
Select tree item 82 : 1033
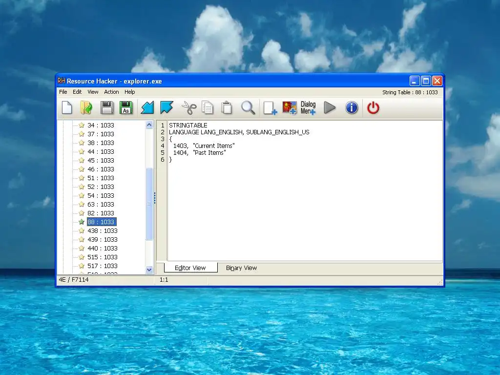pyautogui.click(x=101, y=213)
